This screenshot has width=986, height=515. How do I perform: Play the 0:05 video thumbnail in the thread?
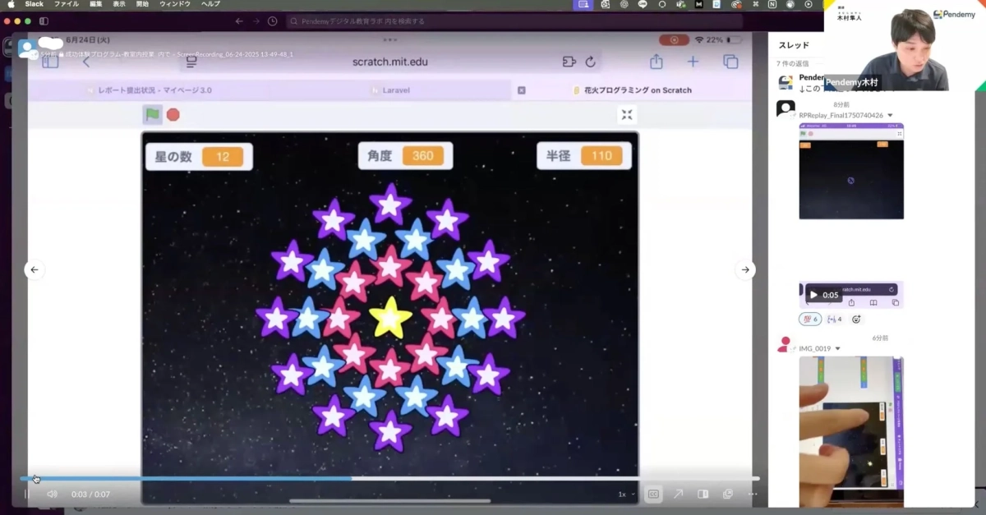[x=813, y=294]
